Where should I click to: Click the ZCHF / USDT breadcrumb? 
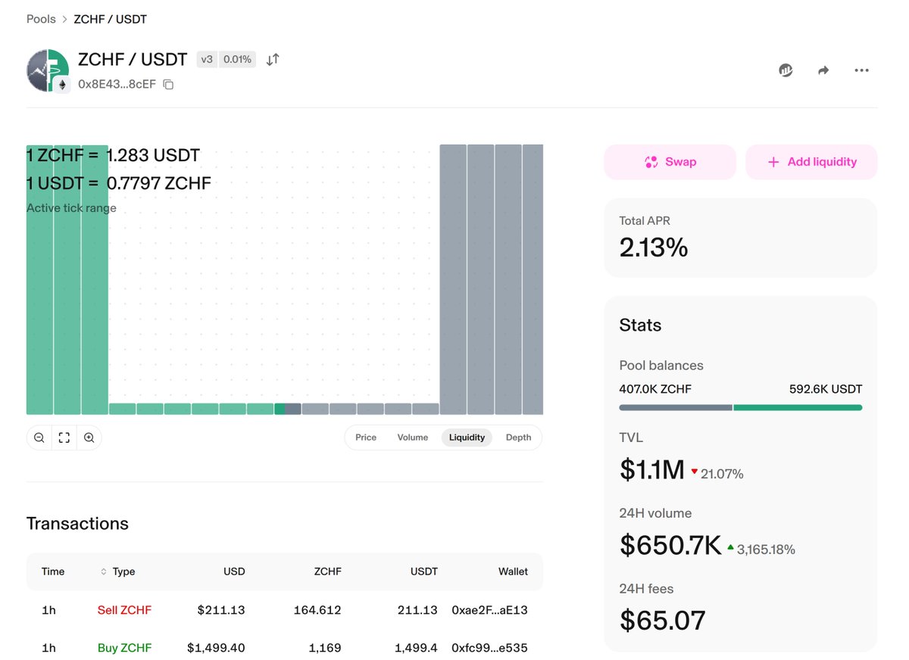[111, 19]
